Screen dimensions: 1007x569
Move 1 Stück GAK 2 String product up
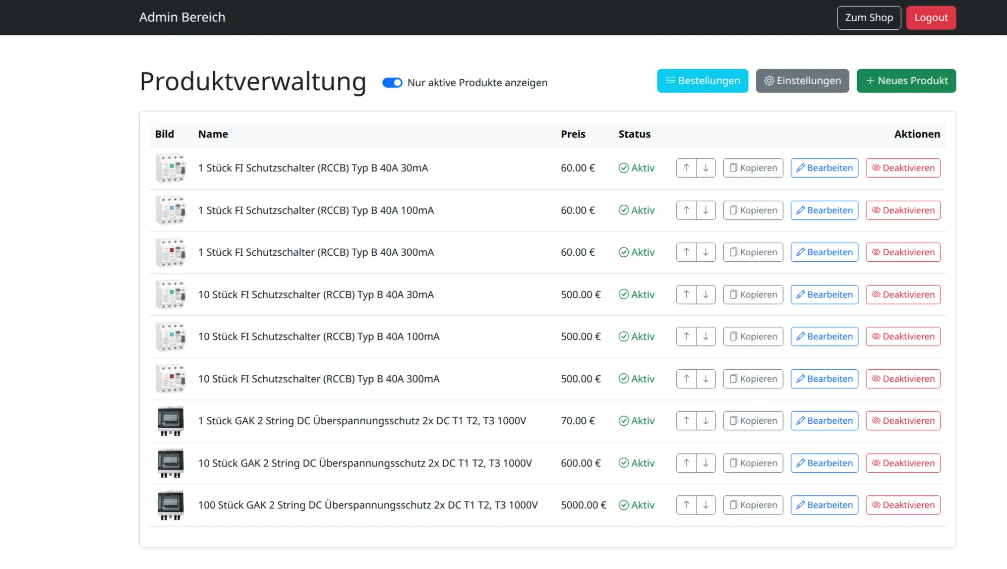[686, 420]
